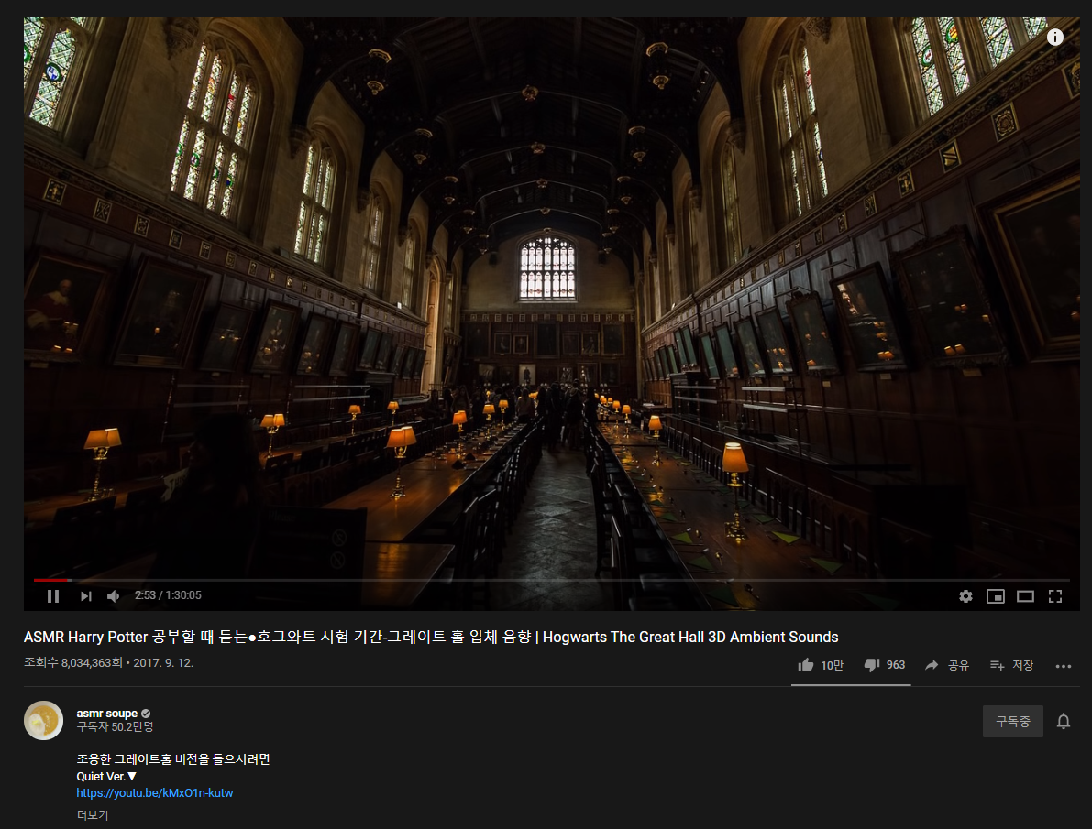Open the three-dot more actions menu
Viewport: 1092px width, 829px height.
[1063, 666]
